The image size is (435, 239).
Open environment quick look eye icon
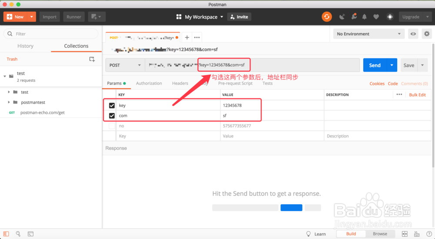click(413, 34)
